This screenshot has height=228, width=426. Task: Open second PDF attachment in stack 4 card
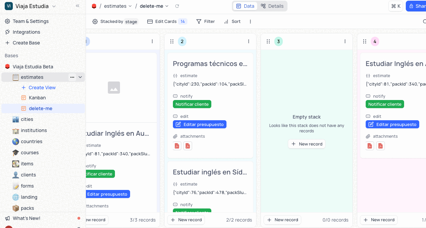(x=381, y=146)
